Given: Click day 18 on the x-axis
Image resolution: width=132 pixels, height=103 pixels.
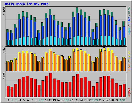Looking at the screenshot, I should pyautogui.click(x=73, y=100).
